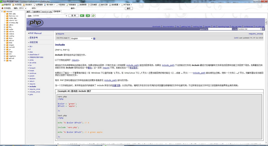Viewport: 268px width, 146px height.
Task: Open the downloads link in header
Action: click(x=156, y=27)
